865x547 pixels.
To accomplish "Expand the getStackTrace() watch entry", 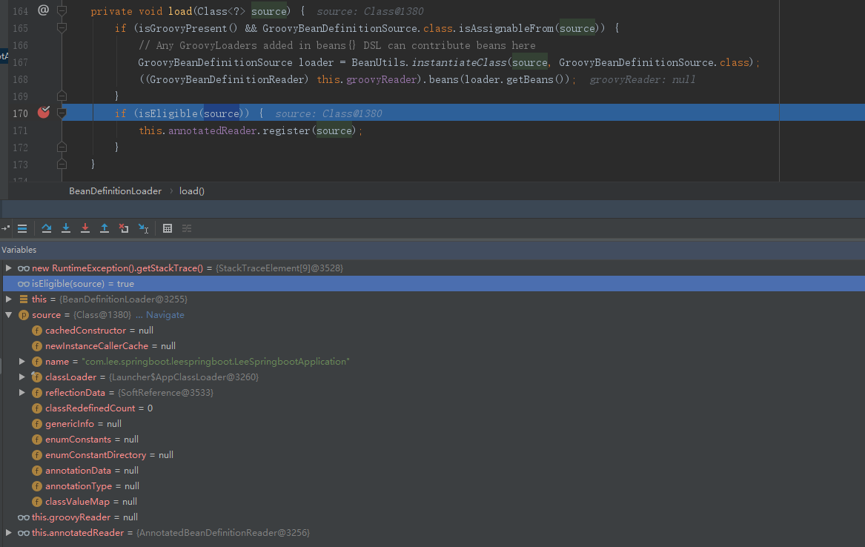I will [9, 268].
